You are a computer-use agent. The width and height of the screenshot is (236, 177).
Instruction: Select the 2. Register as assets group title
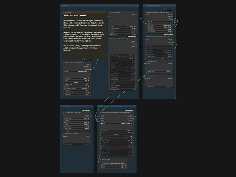click(152, 6)
